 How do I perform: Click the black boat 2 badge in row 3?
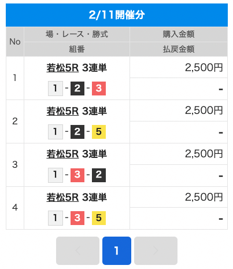point(99,175)
